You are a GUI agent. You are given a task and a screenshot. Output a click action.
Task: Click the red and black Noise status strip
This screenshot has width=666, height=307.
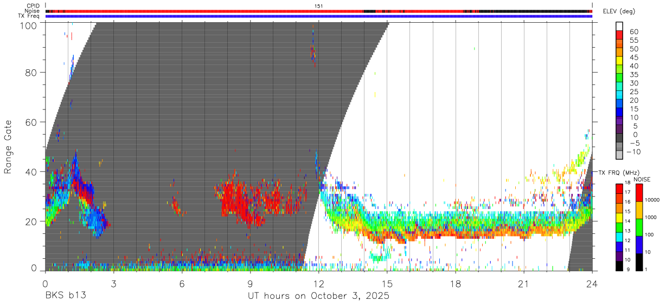point(319,11)
